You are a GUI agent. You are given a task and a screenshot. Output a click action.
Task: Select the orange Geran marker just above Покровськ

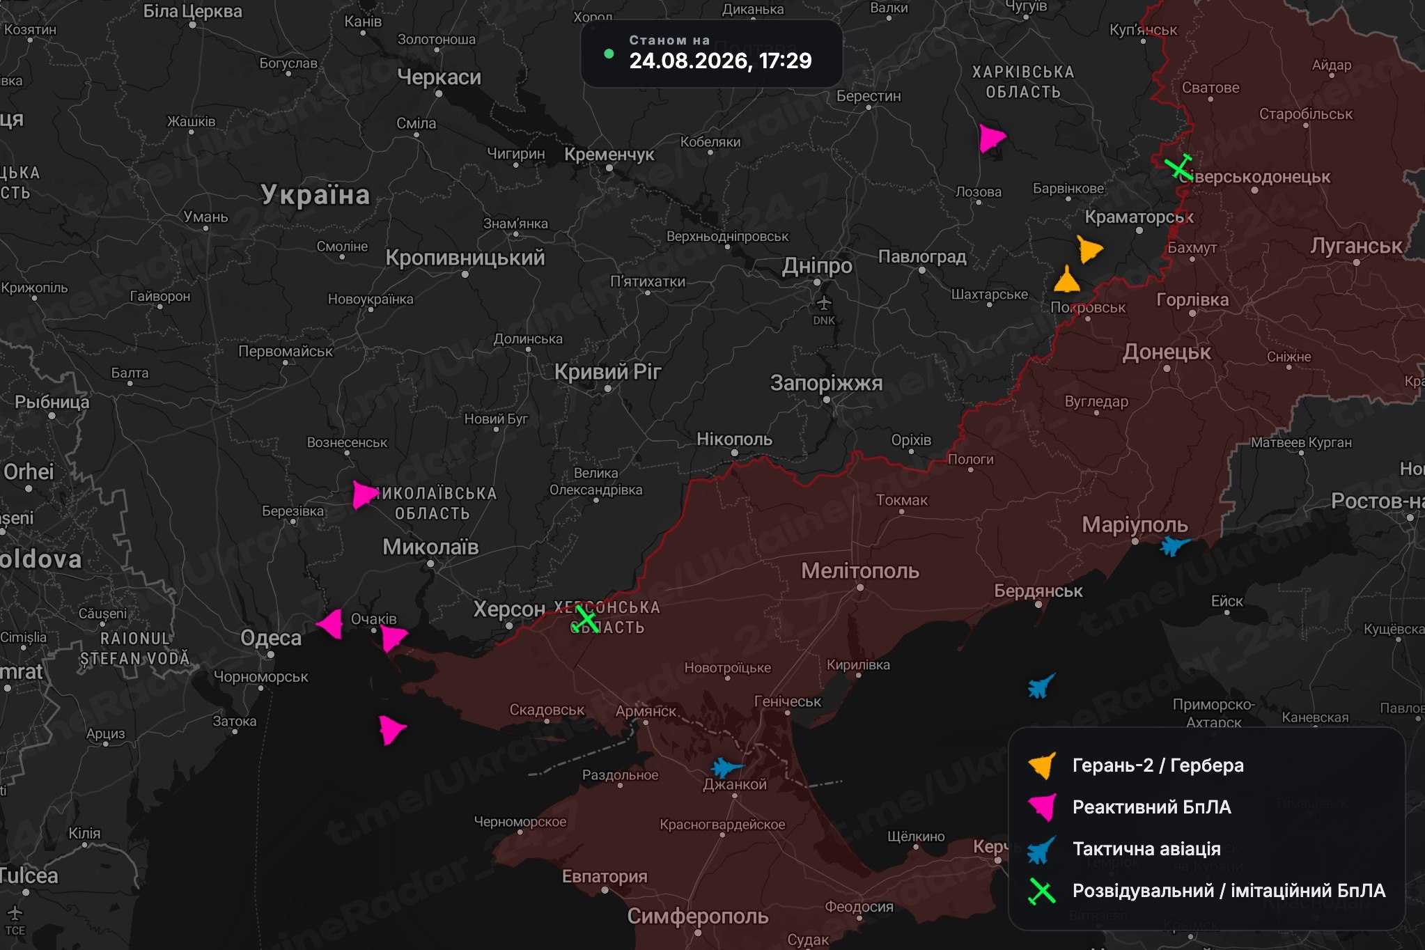1066,280
